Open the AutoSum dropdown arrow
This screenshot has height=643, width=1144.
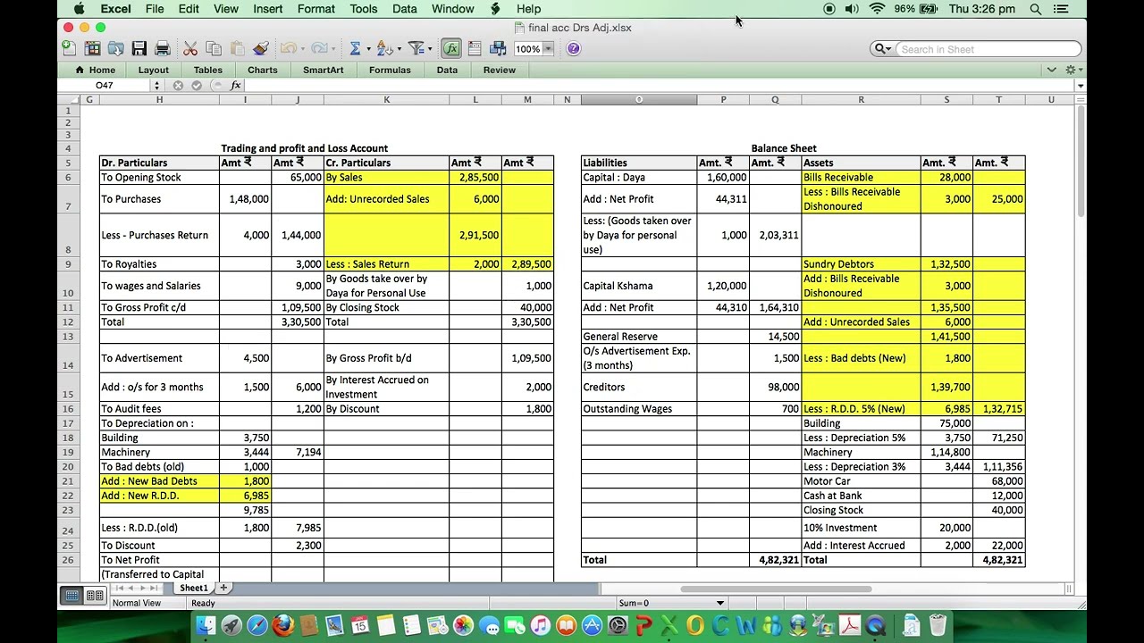click(x=367, y=49)
